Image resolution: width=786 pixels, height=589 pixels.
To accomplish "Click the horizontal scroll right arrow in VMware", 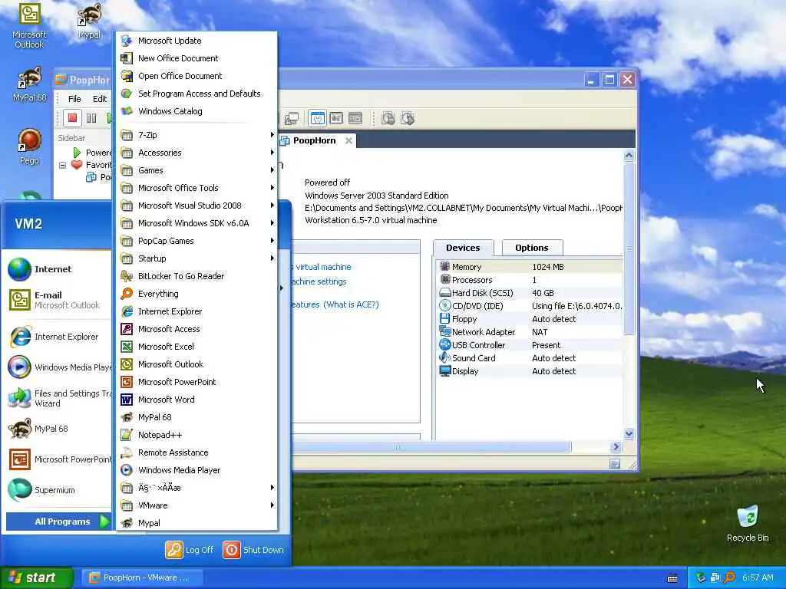I will click(616, 446).
